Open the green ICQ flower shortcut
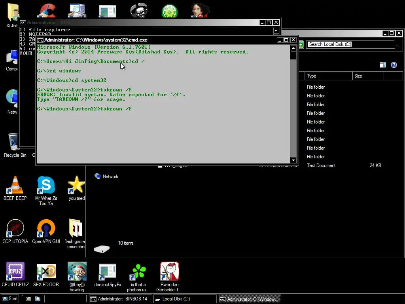 138,277
